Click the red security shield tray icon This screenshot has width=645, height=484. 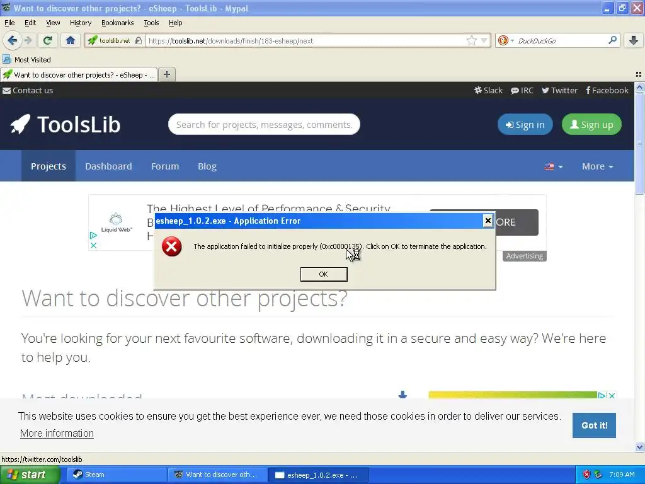pos(586,475)
